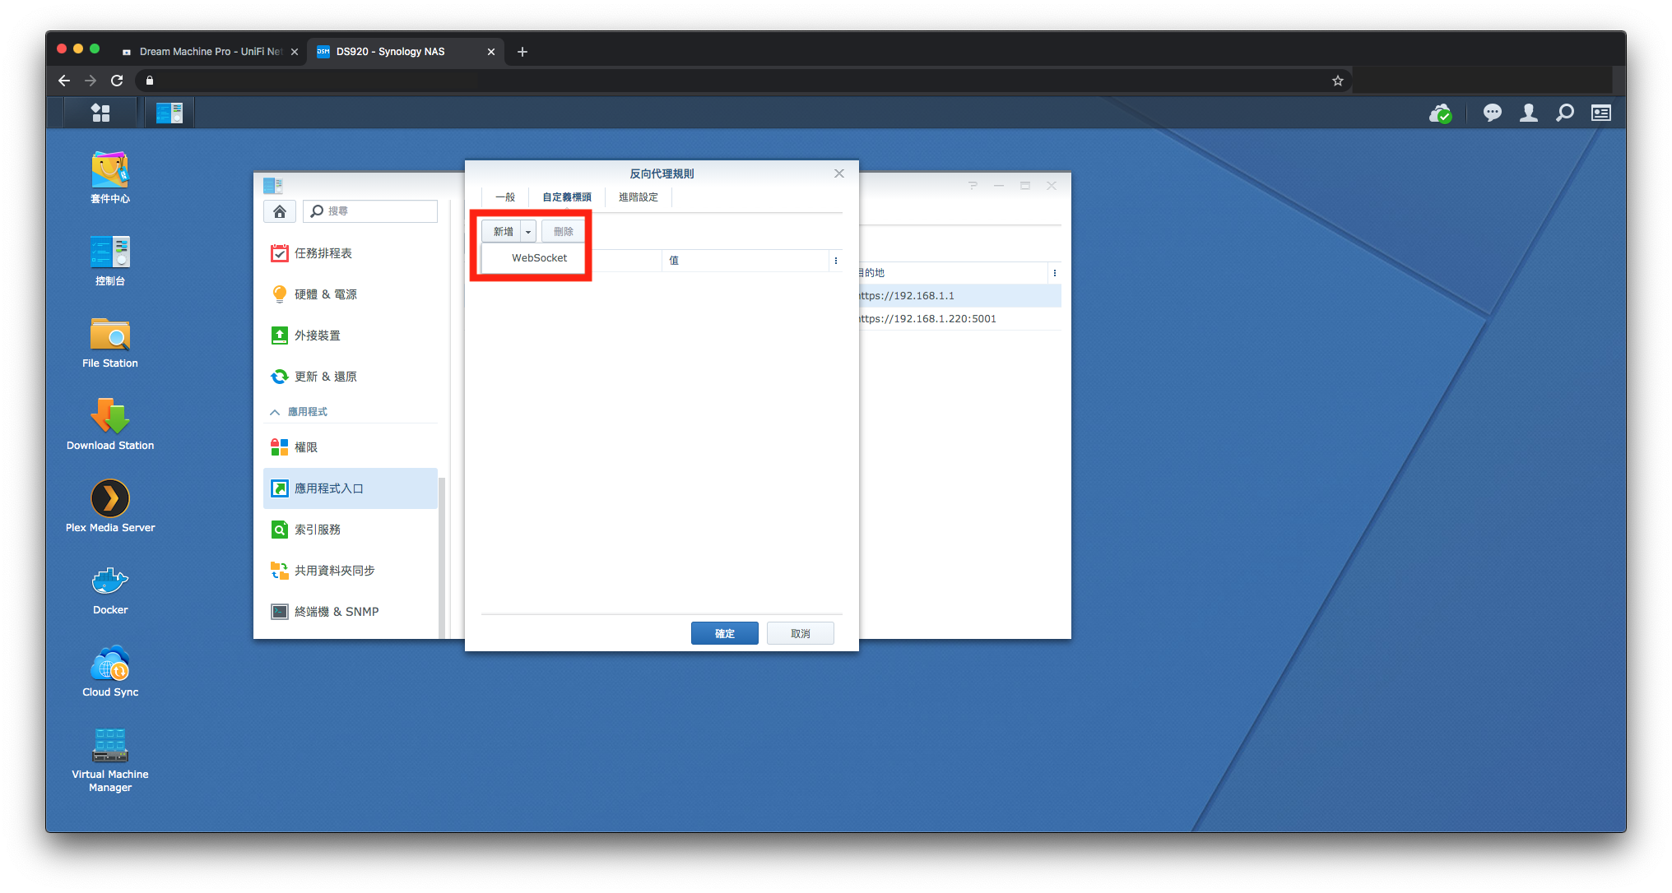Open Plex Media Server icon
Image resolution: width=1672 pixels, height=893 pixels.
pos(109,507)
